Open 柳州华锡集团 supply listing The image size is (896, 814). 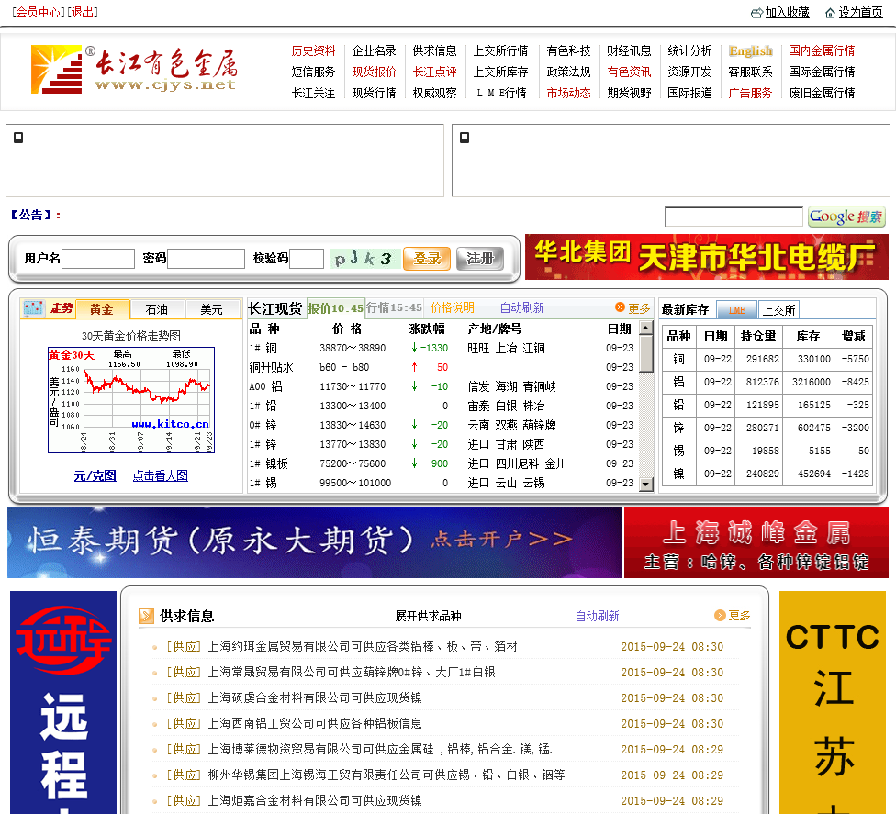[386, 775]
